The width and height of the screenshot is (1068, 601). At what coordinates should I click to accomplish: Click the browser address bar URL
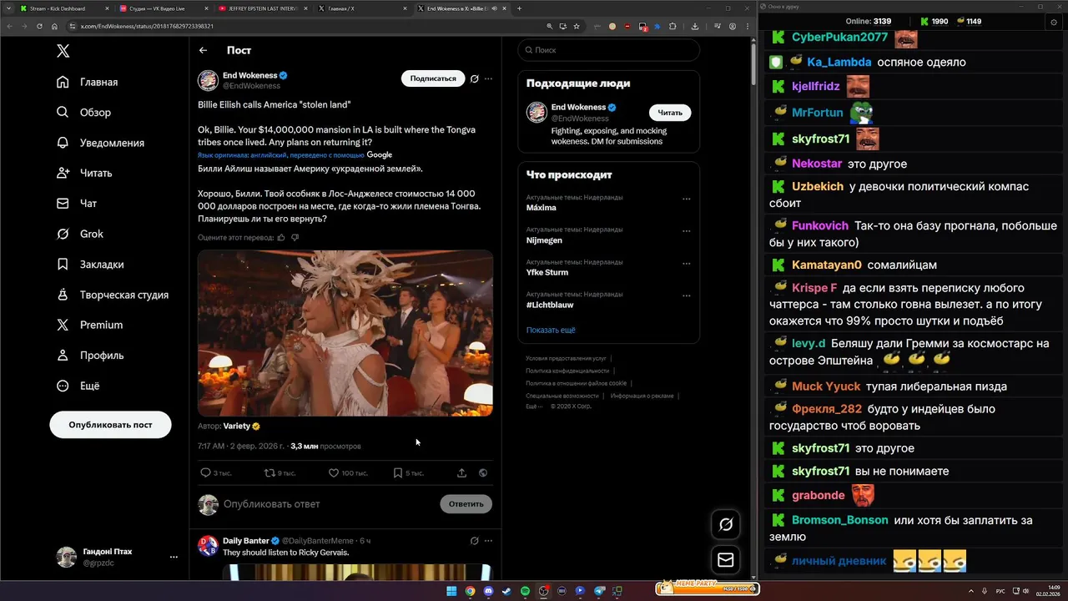click(x=147, y=26)
